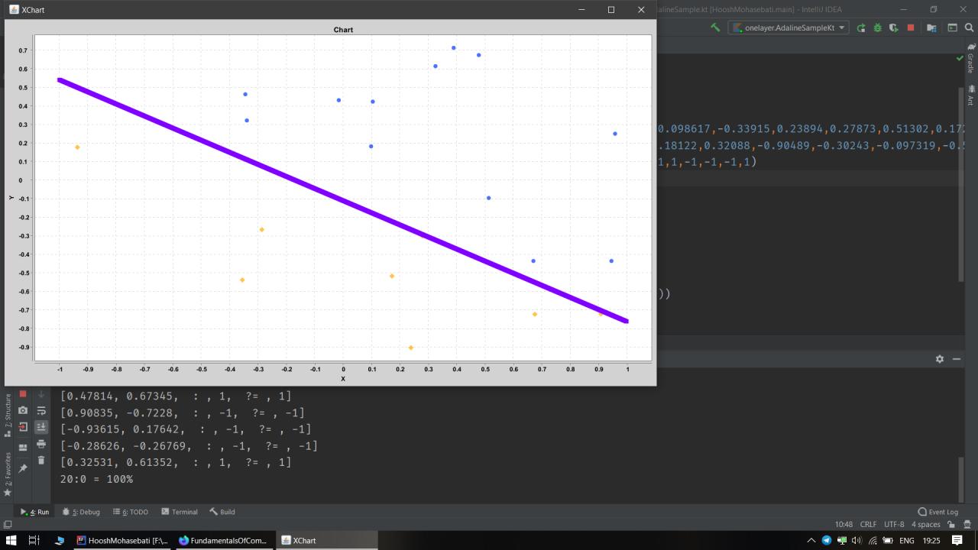
Task: Stop the process in the Run panel
Action: point(23,394)
